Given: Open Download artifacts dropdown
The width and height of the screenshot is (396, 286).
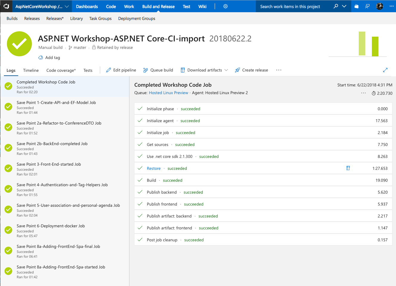Looking at the screenshot, I should pyautogui.click(x=204, y=70).
